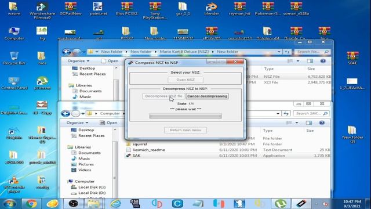Click the Help icon in the Mario Kart Explorer window
Screen dimensions: 371x209
pos(323,61)
